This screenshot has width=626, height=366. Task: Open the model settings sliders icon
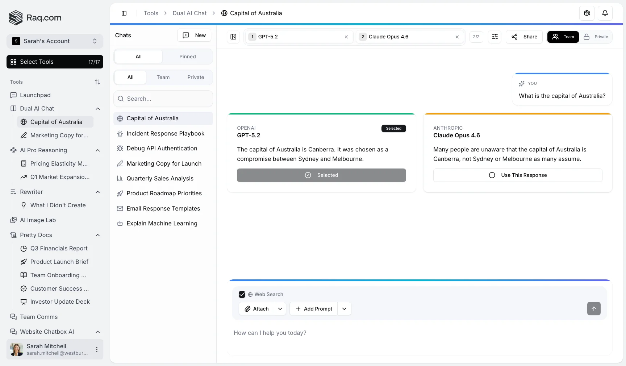coord(494,37)
